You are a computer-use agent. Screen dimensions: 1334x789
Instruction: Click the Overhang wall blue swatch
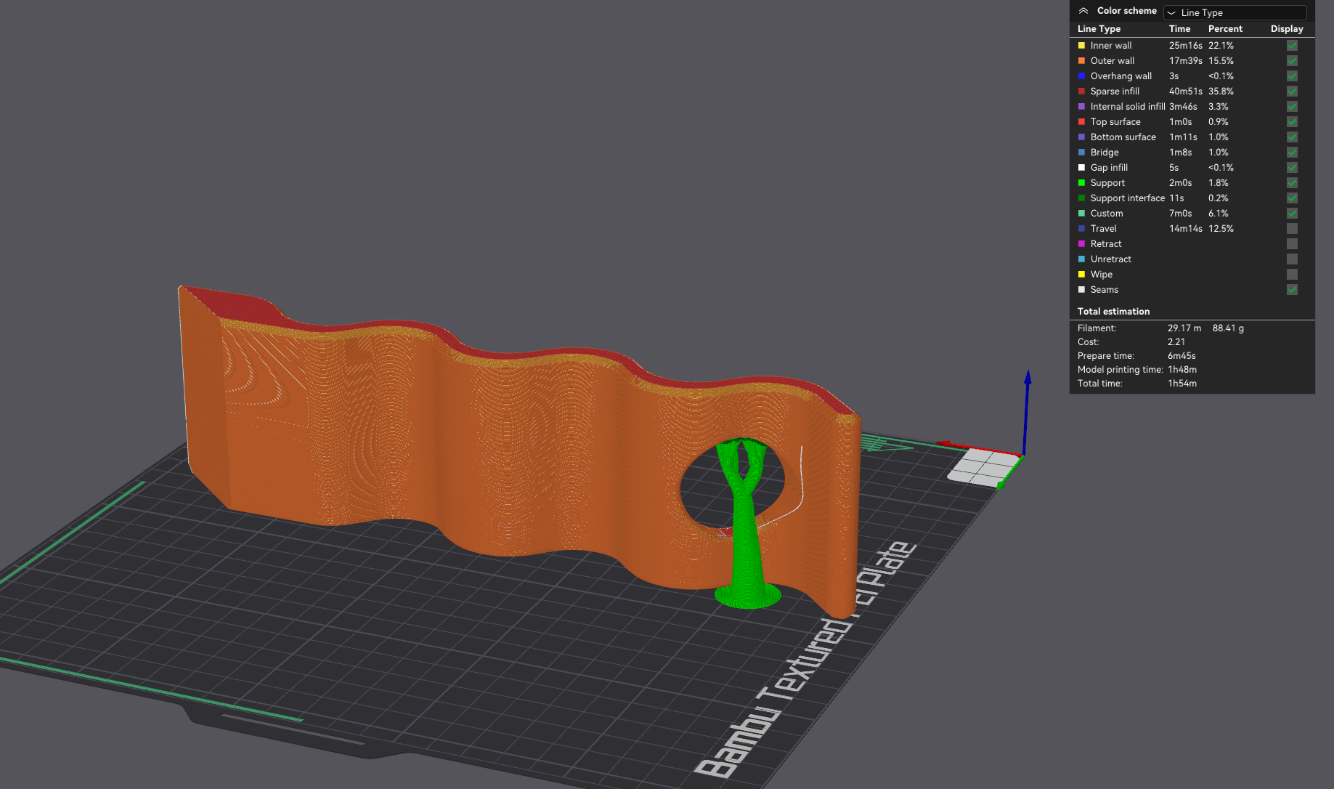tap(1081, 76)
